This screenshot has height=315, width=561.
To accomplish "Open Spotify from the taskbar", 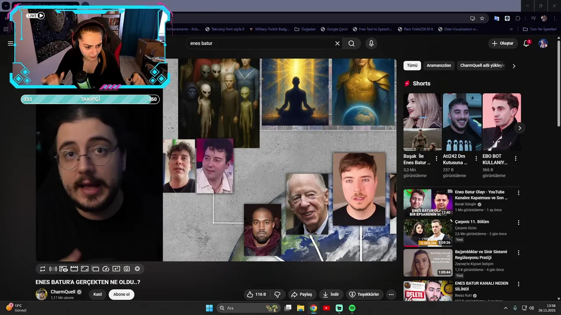I will coord(352,308).
